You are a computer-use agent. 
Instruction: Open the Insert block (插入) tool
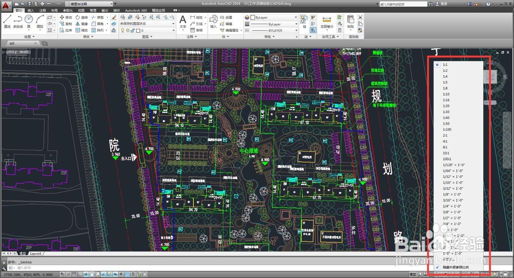213,22
